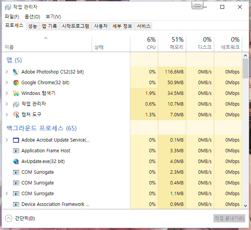Open the 보기(V) menu
This screenshot has height=230, width=251.
(53, 16)
